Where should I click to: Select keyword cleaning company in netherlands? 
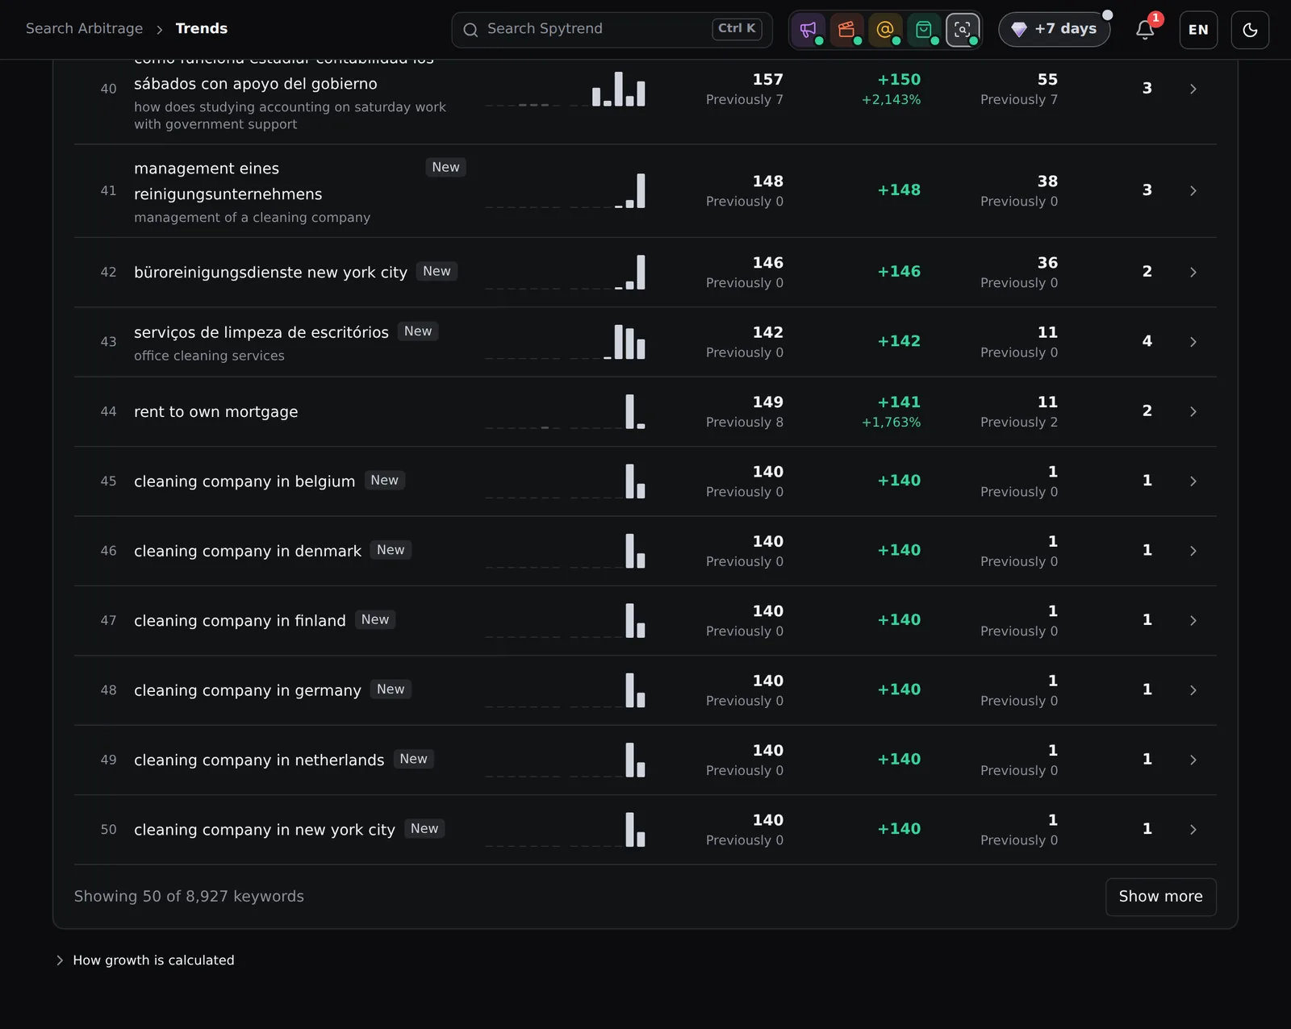click(259, 760)
